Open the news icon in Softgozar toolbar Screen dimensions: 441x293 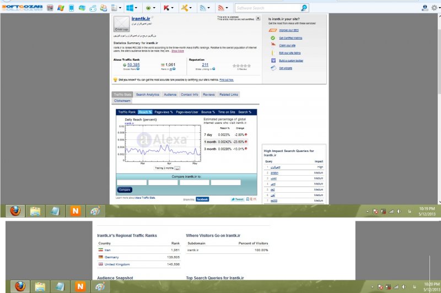(50, 8)
